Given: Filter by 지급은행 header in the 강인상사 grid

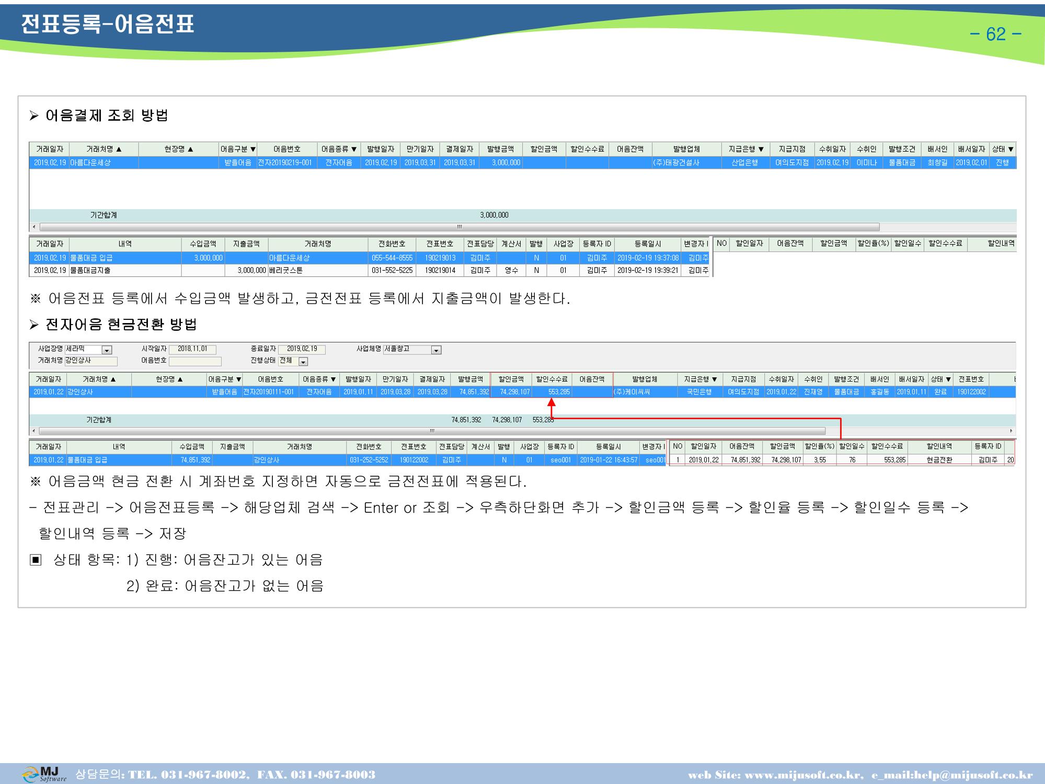Looking at the screenshot, I should point(700,379).
